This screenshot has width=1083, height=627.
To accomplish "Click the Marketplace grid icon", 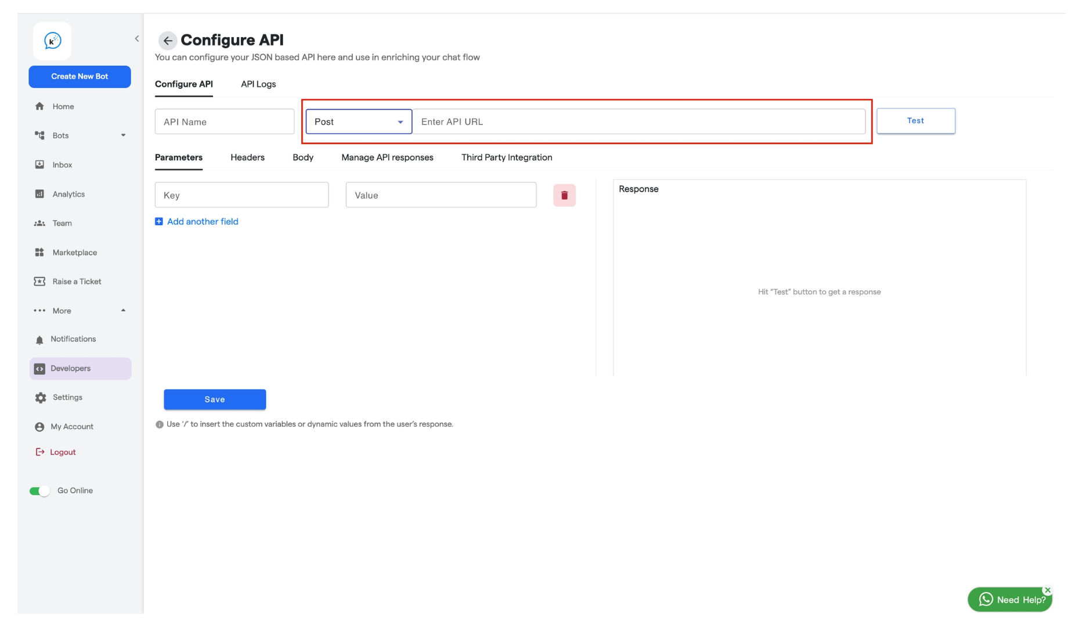I will click(x=39, y=253).
